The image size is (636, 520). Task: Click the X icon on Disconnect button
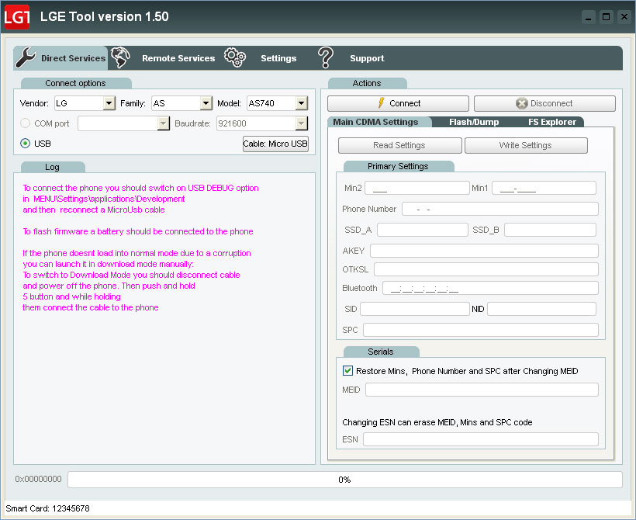click(522, 103)
